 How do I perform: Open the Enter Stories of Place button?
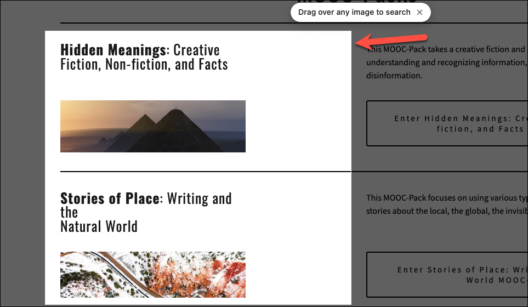coord(447,275)
